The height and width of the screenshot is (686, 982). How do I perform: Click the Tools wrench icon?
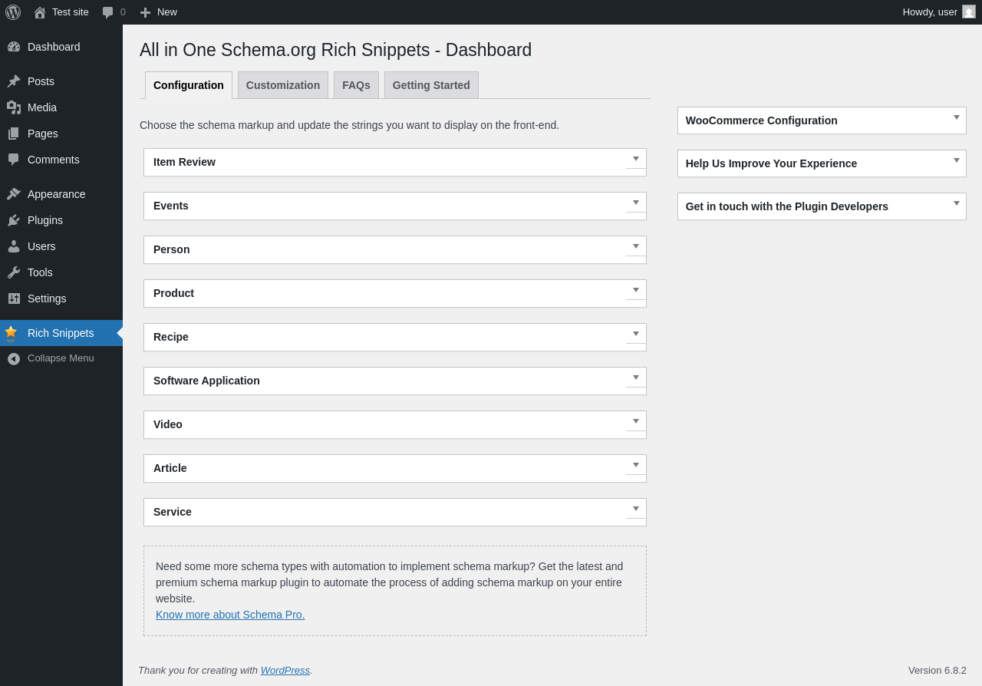(14, 272)
